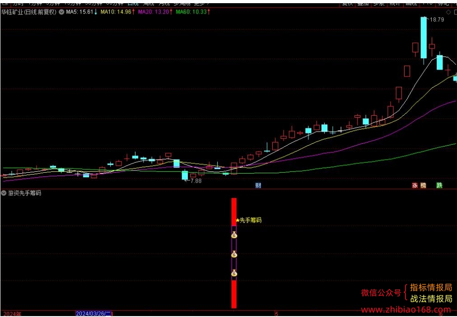Click the 2024/03/26/二 date marker on axis
Viewport: 457px width, 317px height.
[93, 314]
